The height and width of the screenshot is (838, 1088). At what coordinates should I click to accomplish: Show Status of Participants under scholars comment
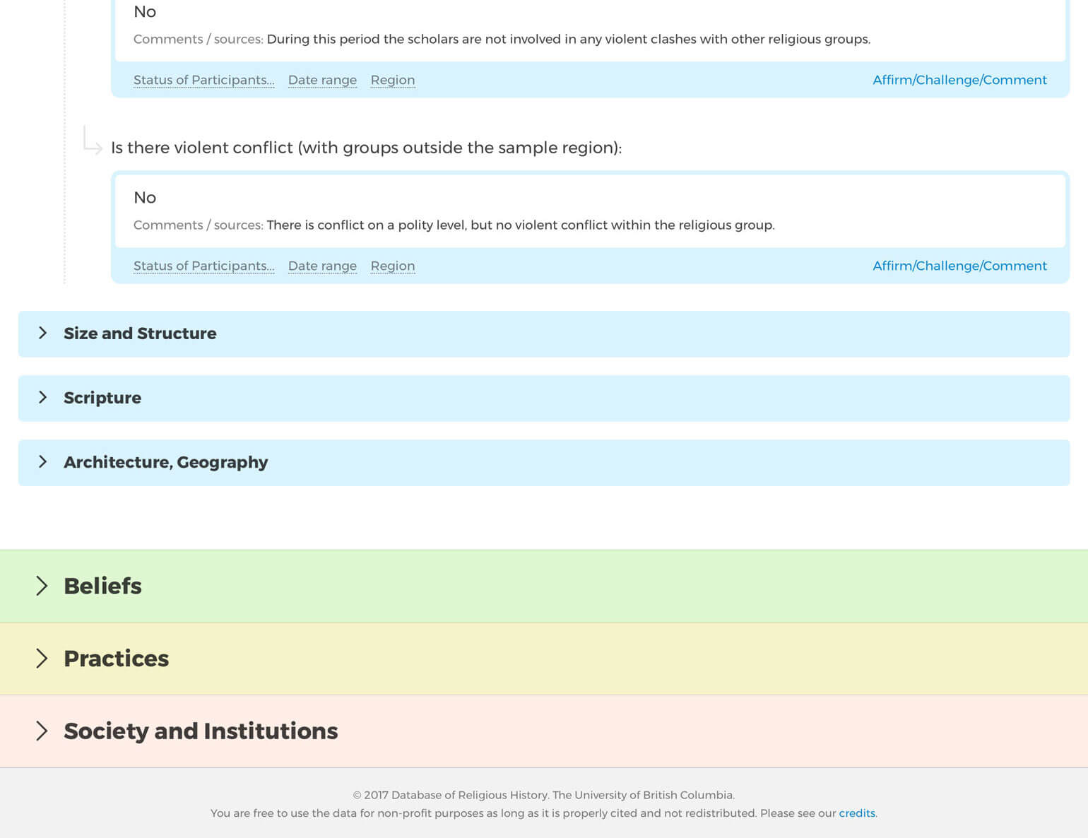tap(203, 80)
